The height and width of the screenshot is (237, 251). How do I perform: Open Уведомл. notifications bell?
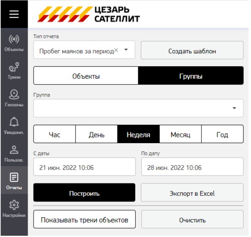(x=14, y=126)
